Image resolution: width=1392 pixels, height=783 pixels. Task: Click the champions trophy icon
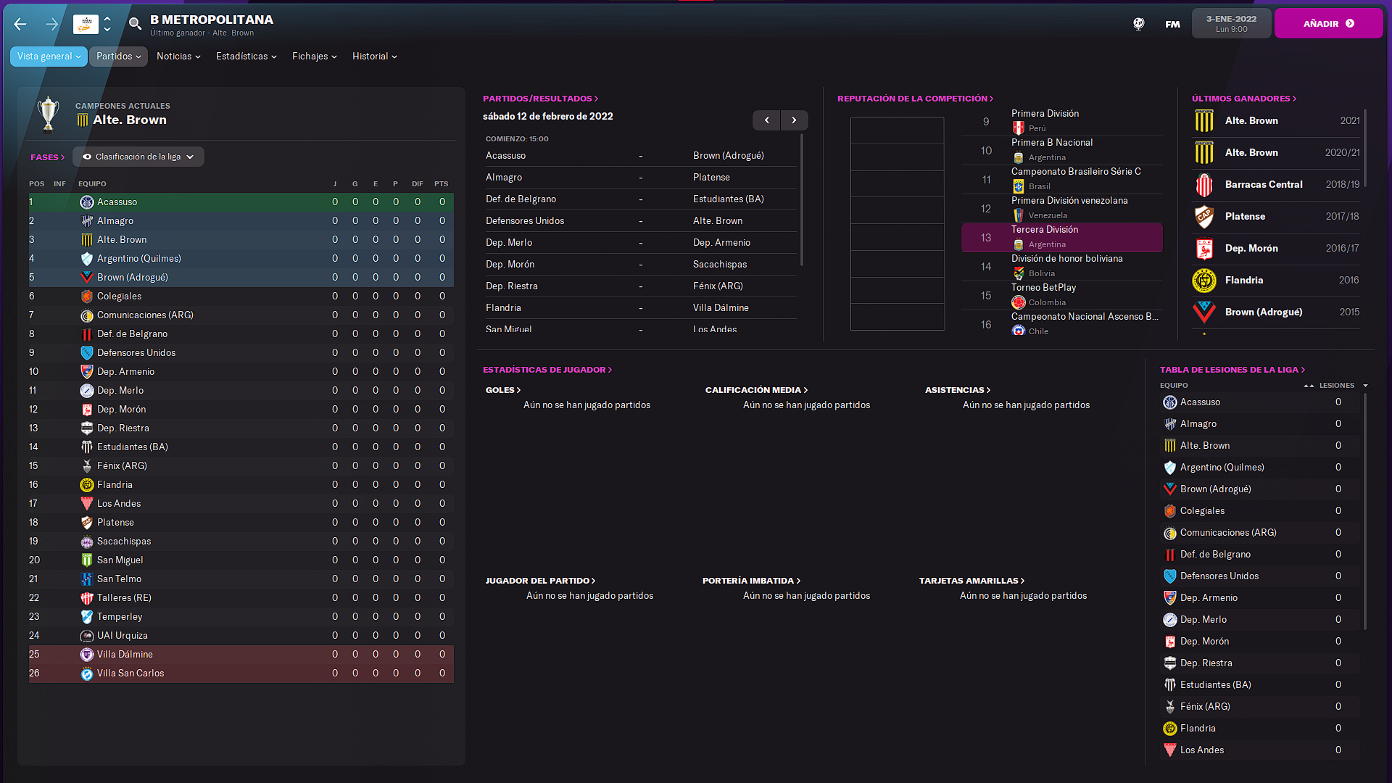tap(48, 115)
